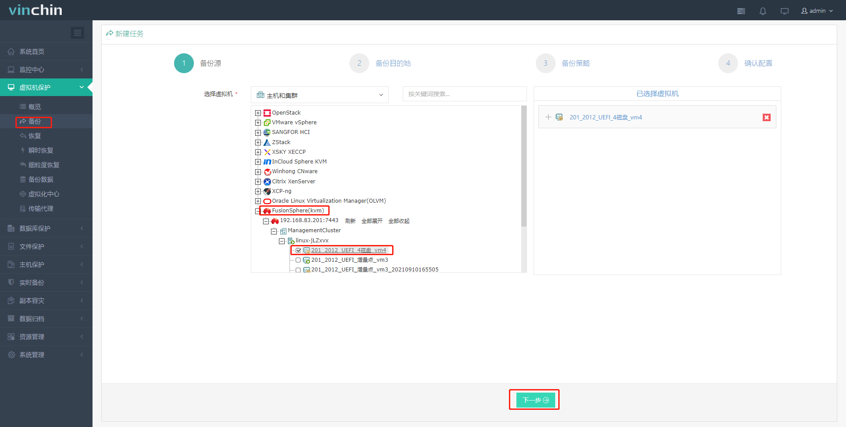The width and height of the screenshot is (846, 427).
Task: Expand the Winhong CNware node
Action: pyautogui.click(x=258, y=172)
